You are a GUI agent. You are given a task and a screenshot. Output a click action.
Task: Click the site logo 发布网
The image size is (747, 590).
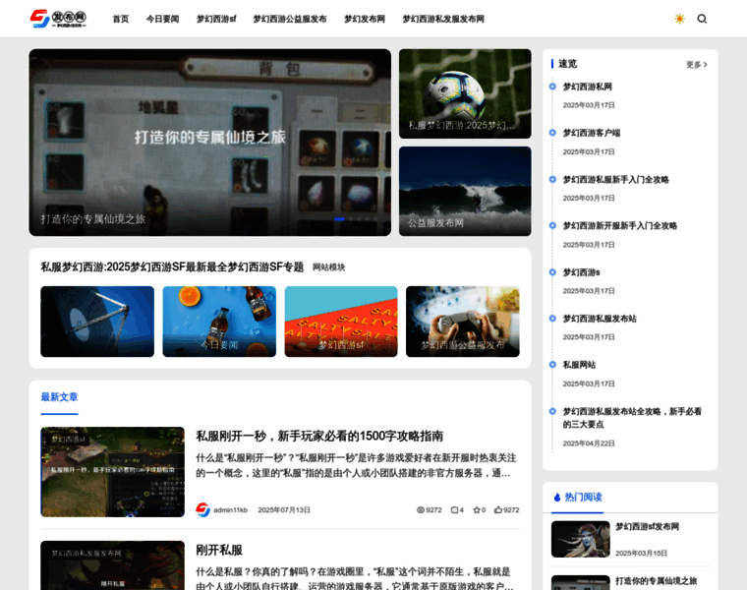[58, 19]
